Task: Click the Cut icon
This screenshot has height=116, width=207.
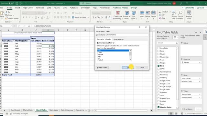Action: point(6,12)
